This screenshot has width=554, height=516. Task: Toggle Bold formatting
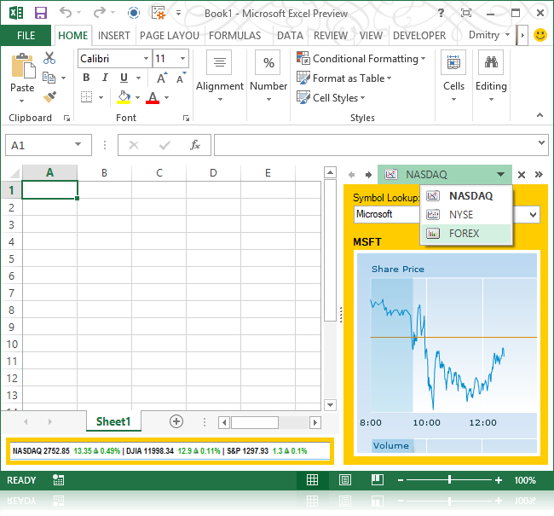click(x=86, y=78)
